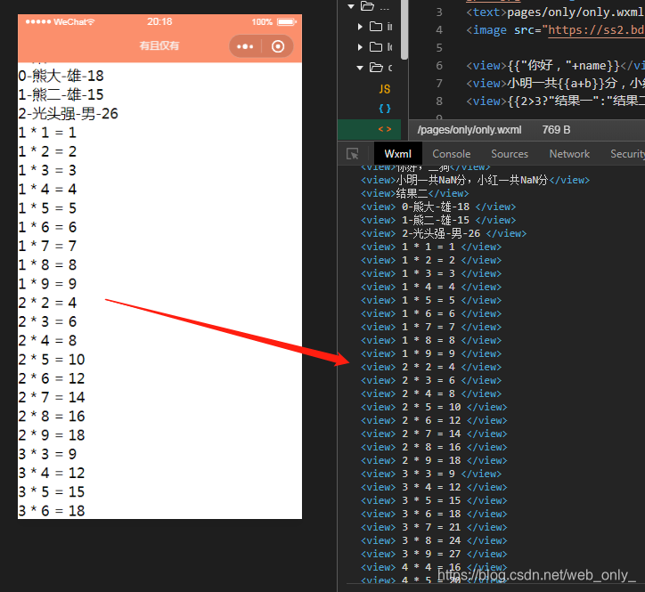Click '2 * 2 = 4' in simulator
Viewport: 645px width, 592px height.
point(47,303)
